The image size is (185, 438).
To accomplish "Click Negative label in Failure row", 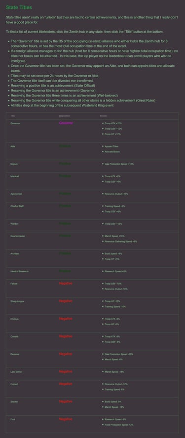I will point(66,283).
